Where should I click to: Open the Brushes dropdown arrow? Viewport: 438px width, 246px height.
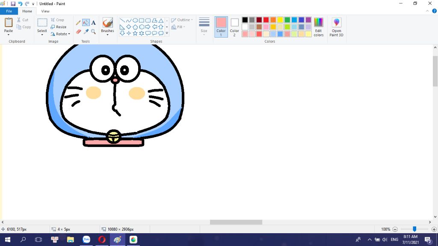pos(107,35)
